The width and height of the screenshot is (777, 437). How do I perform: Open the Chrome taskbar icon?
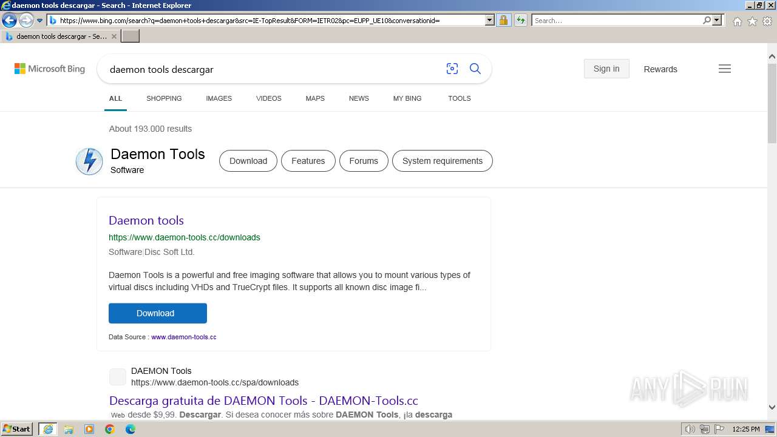(110, 429)
